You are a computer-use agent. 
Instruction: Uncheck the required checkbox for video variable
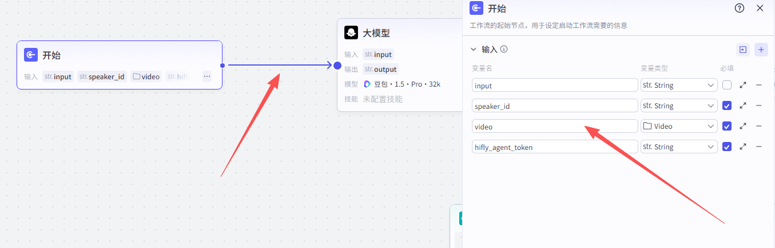tap(727, 127)
